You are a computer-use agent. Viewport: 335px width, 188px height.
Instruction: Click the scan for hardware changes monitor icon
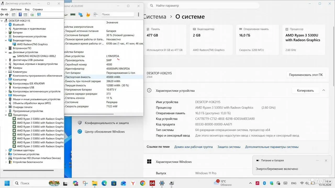[39, 15]
